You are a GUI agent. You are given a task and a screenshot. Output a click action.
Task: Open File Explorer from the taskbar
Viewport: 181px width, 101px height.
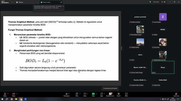point(16,99)
